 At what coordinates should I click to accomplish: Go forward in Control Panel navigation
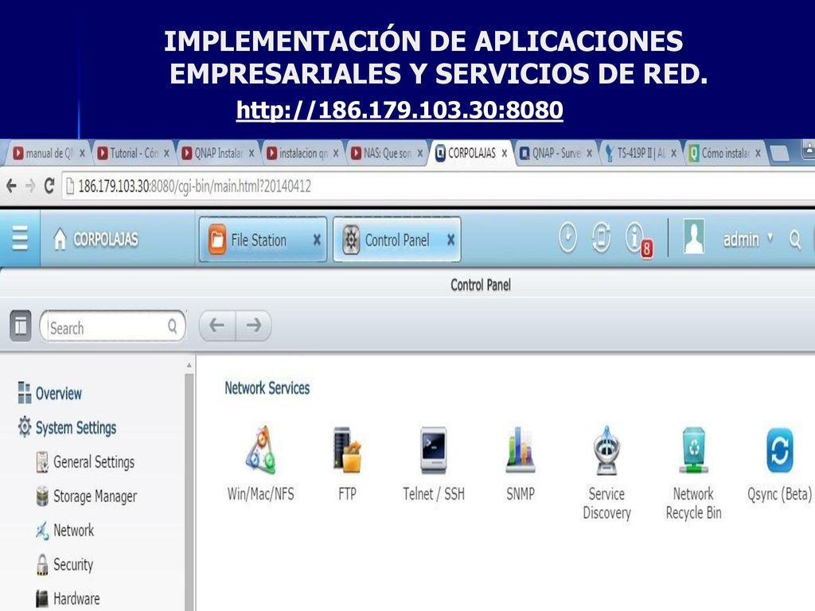click(x=254, y=325)
